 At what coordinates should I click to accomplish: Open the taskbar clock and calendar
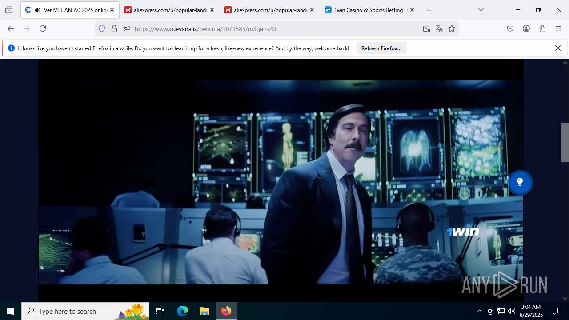coord(531,311)
